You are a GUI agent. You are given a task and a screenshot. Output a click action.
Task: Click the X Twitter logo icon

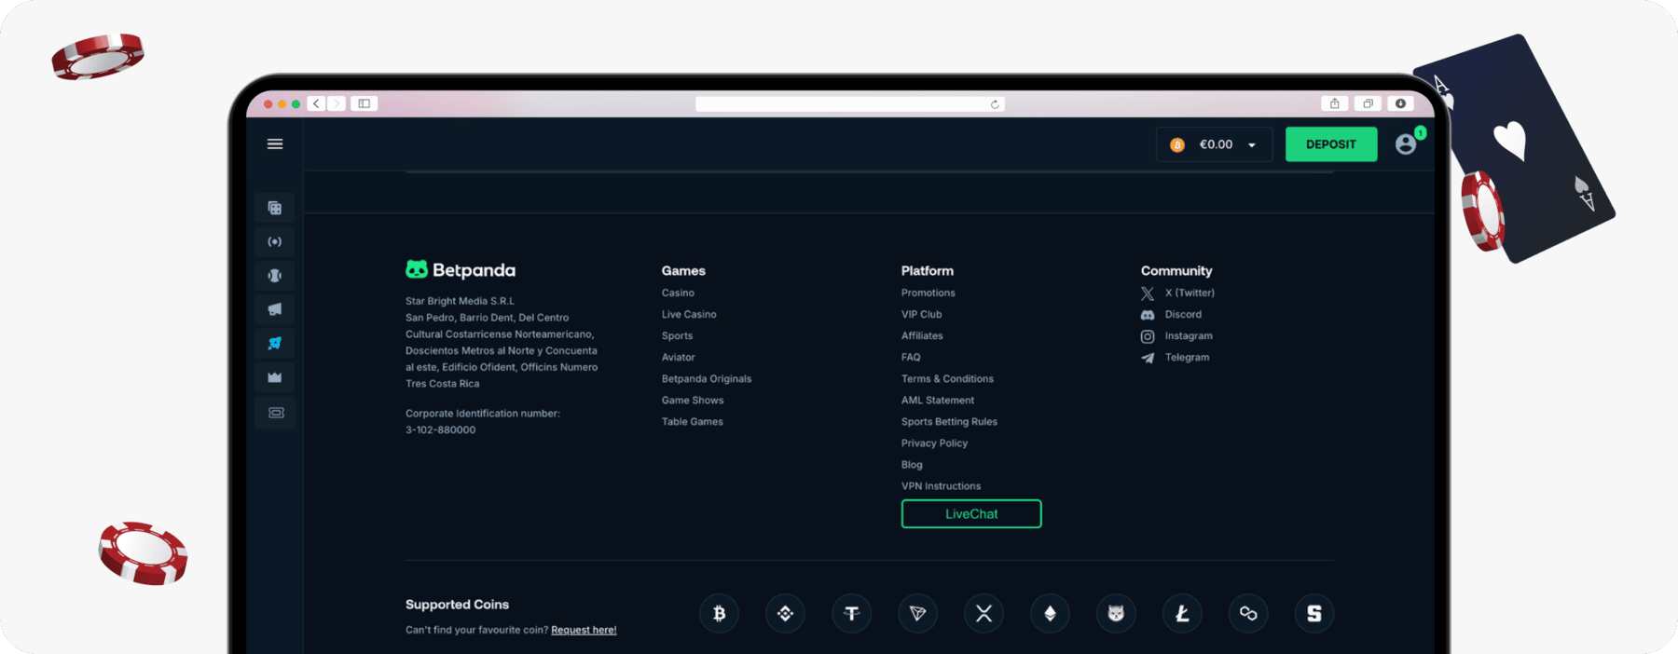pos(1148,293)
